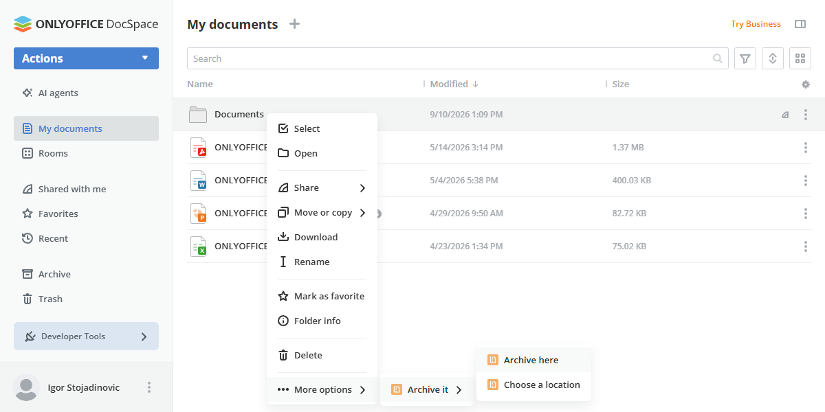Viewport: 825px width, 412px height.
Task: Open Shared with me section
Action: click(86, 189)
